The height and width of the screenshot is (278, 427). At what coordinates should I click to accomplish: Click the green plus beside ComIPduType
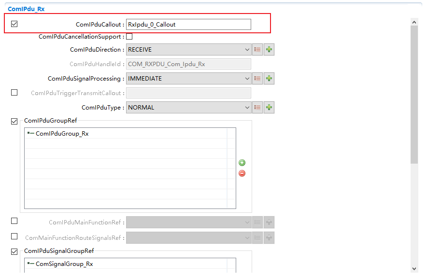(x=269, y=108)
